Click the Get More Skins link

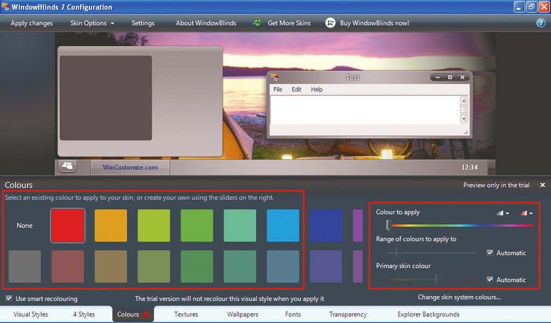[x=289, y=23]
